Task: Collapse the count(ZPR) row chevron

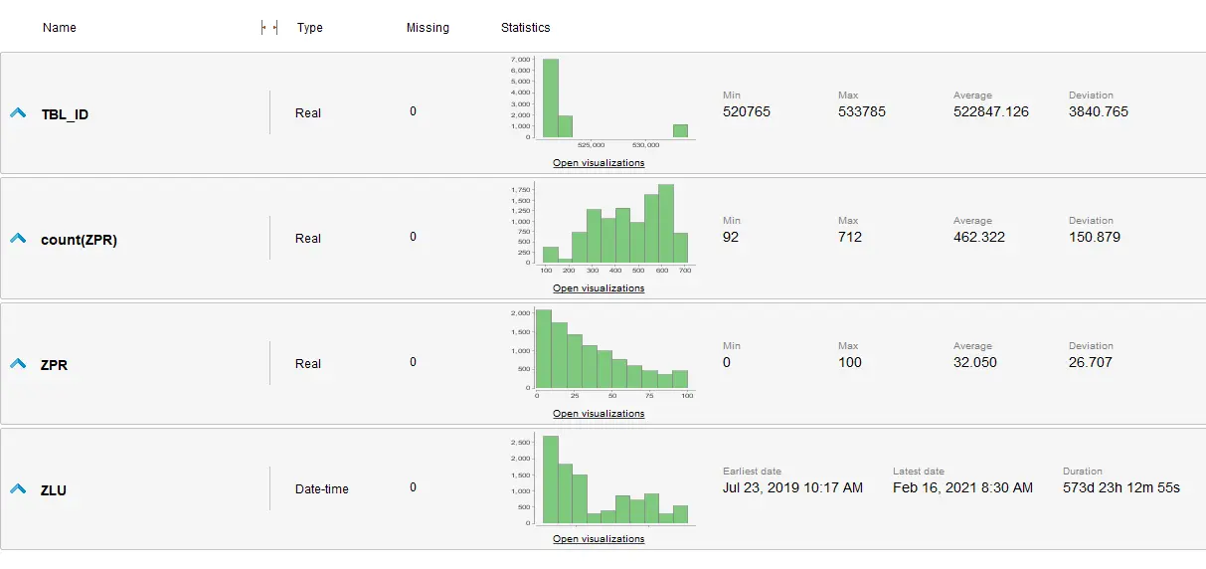Action: [17, 239]
